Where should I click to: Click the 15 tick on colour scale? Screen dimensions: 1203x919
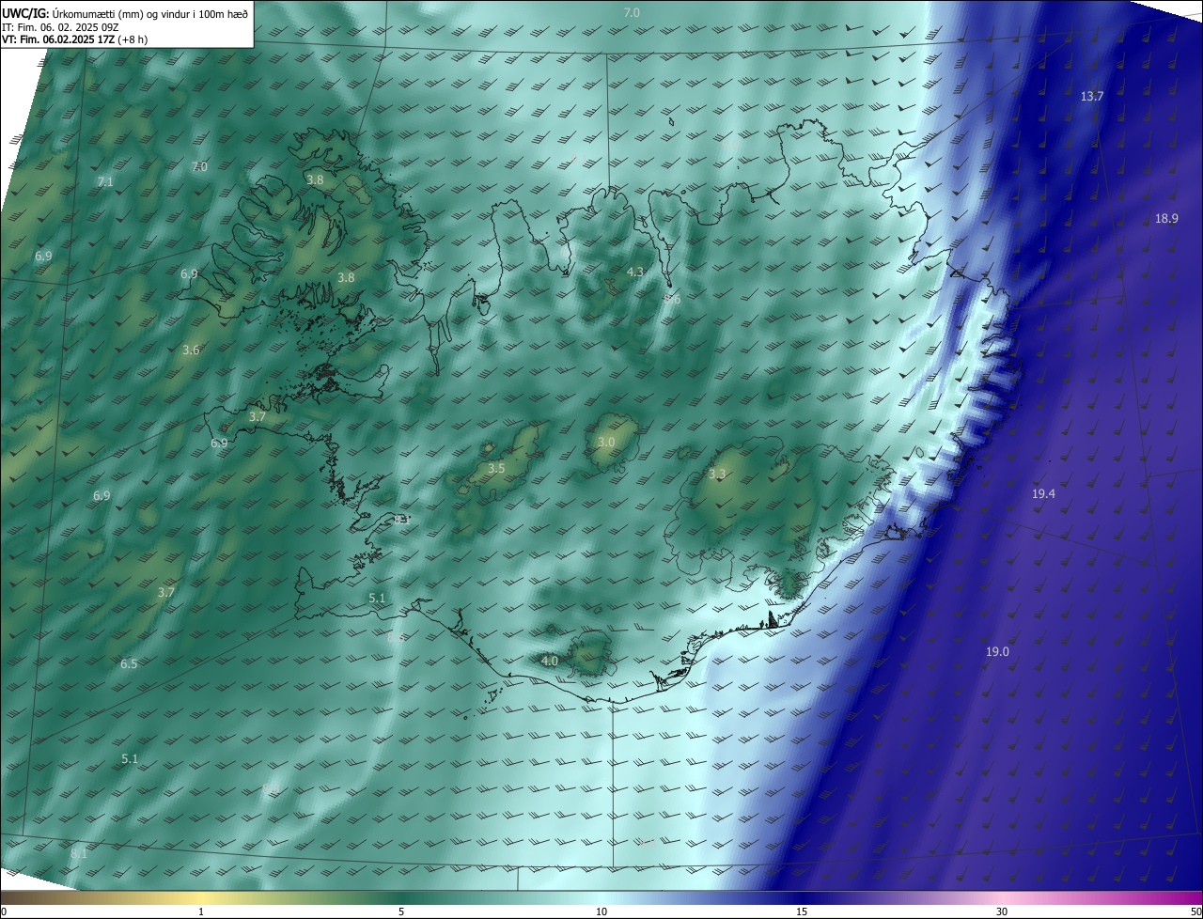point(802,911)
